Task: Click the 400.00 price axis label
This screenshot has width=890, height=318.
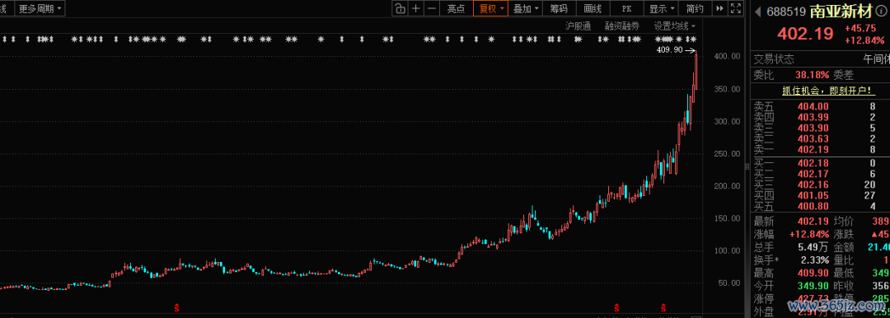Action: [x=726, y=56]
